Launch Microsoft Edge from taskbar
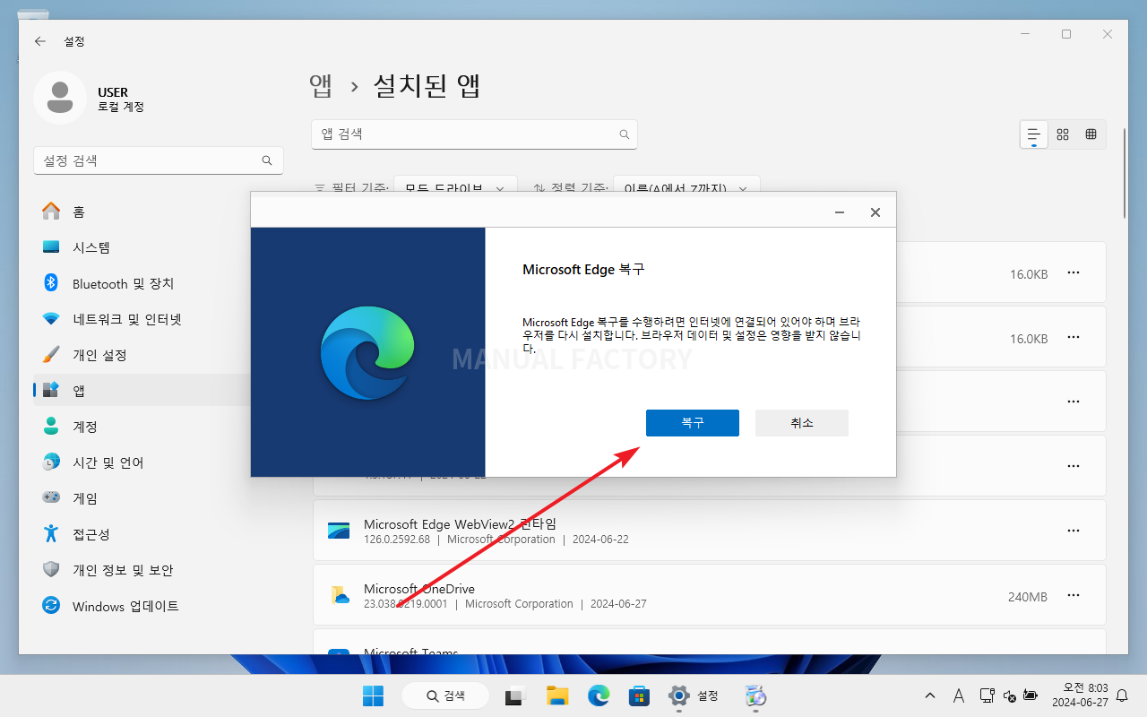Image resolution: width=1147 pixels, height=717 pixels. pos(599,695)
